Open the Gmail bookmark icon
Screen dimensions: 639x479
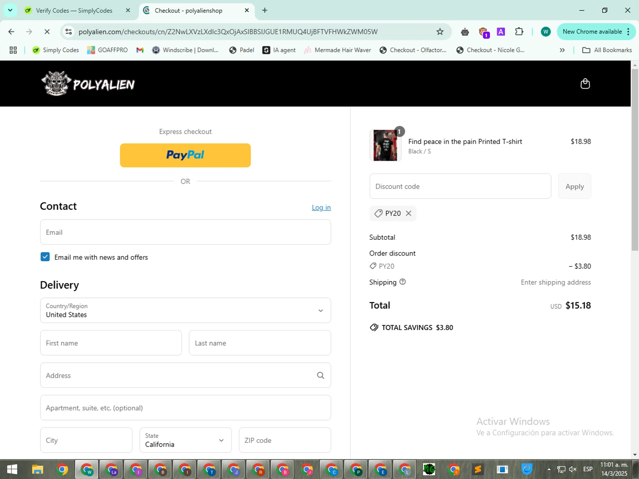(x=140, y=50)
